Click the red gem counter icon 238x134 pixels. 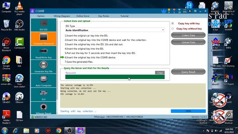174,11
